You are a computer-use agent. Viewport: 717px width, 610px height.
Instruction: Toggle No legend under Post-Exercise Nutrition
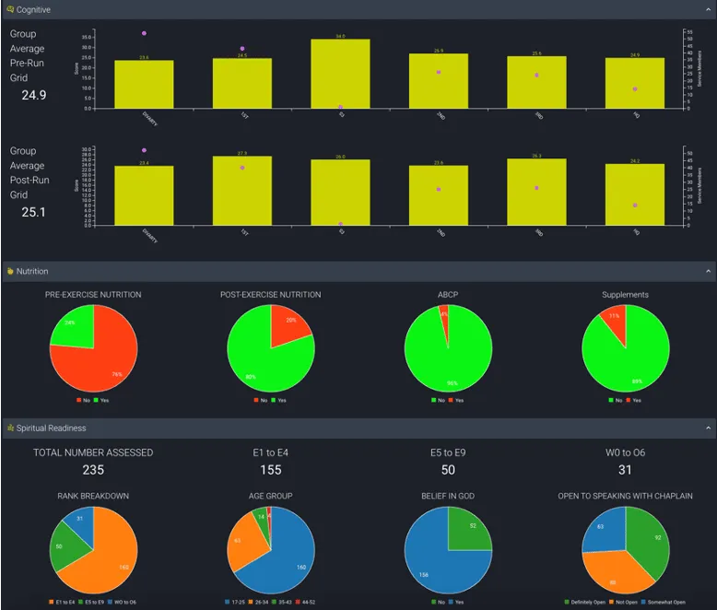(261, 400)
